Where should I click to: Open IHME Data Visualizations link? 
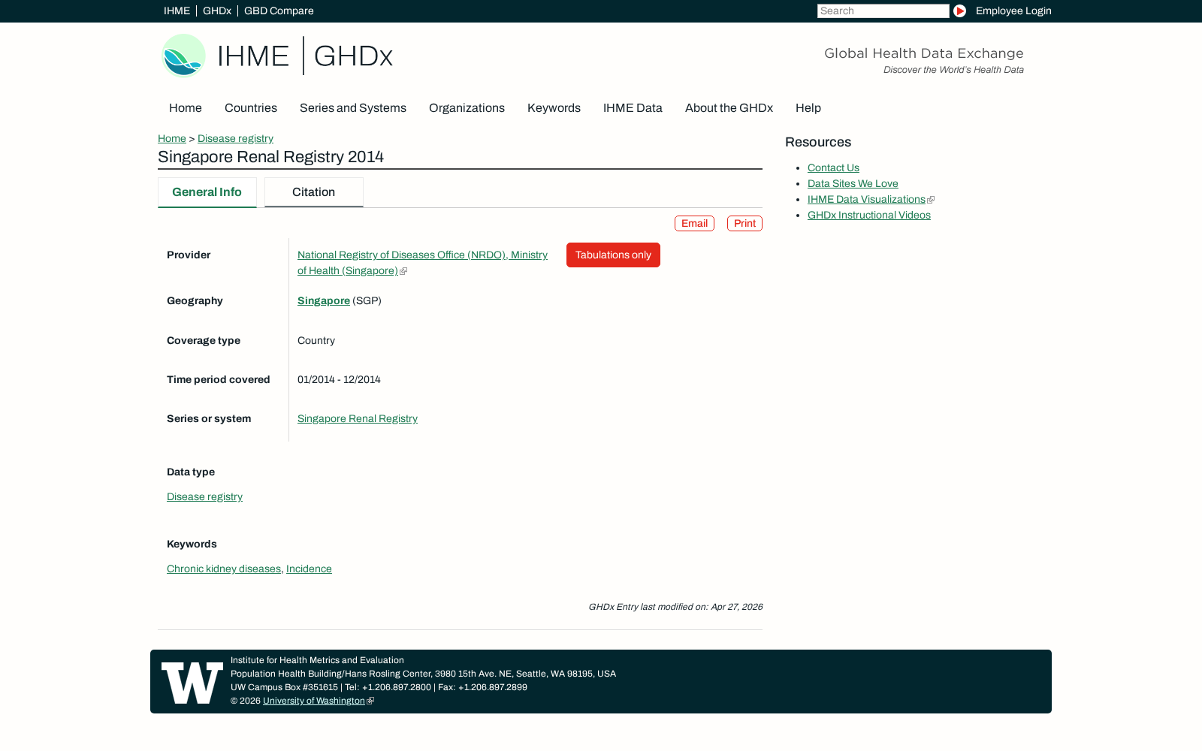(866, 200)
